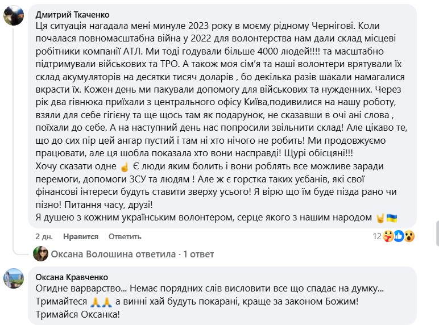Click the wow face reaction icon
The width and height of the screenshot is (439, 325).
coord(408,236)
